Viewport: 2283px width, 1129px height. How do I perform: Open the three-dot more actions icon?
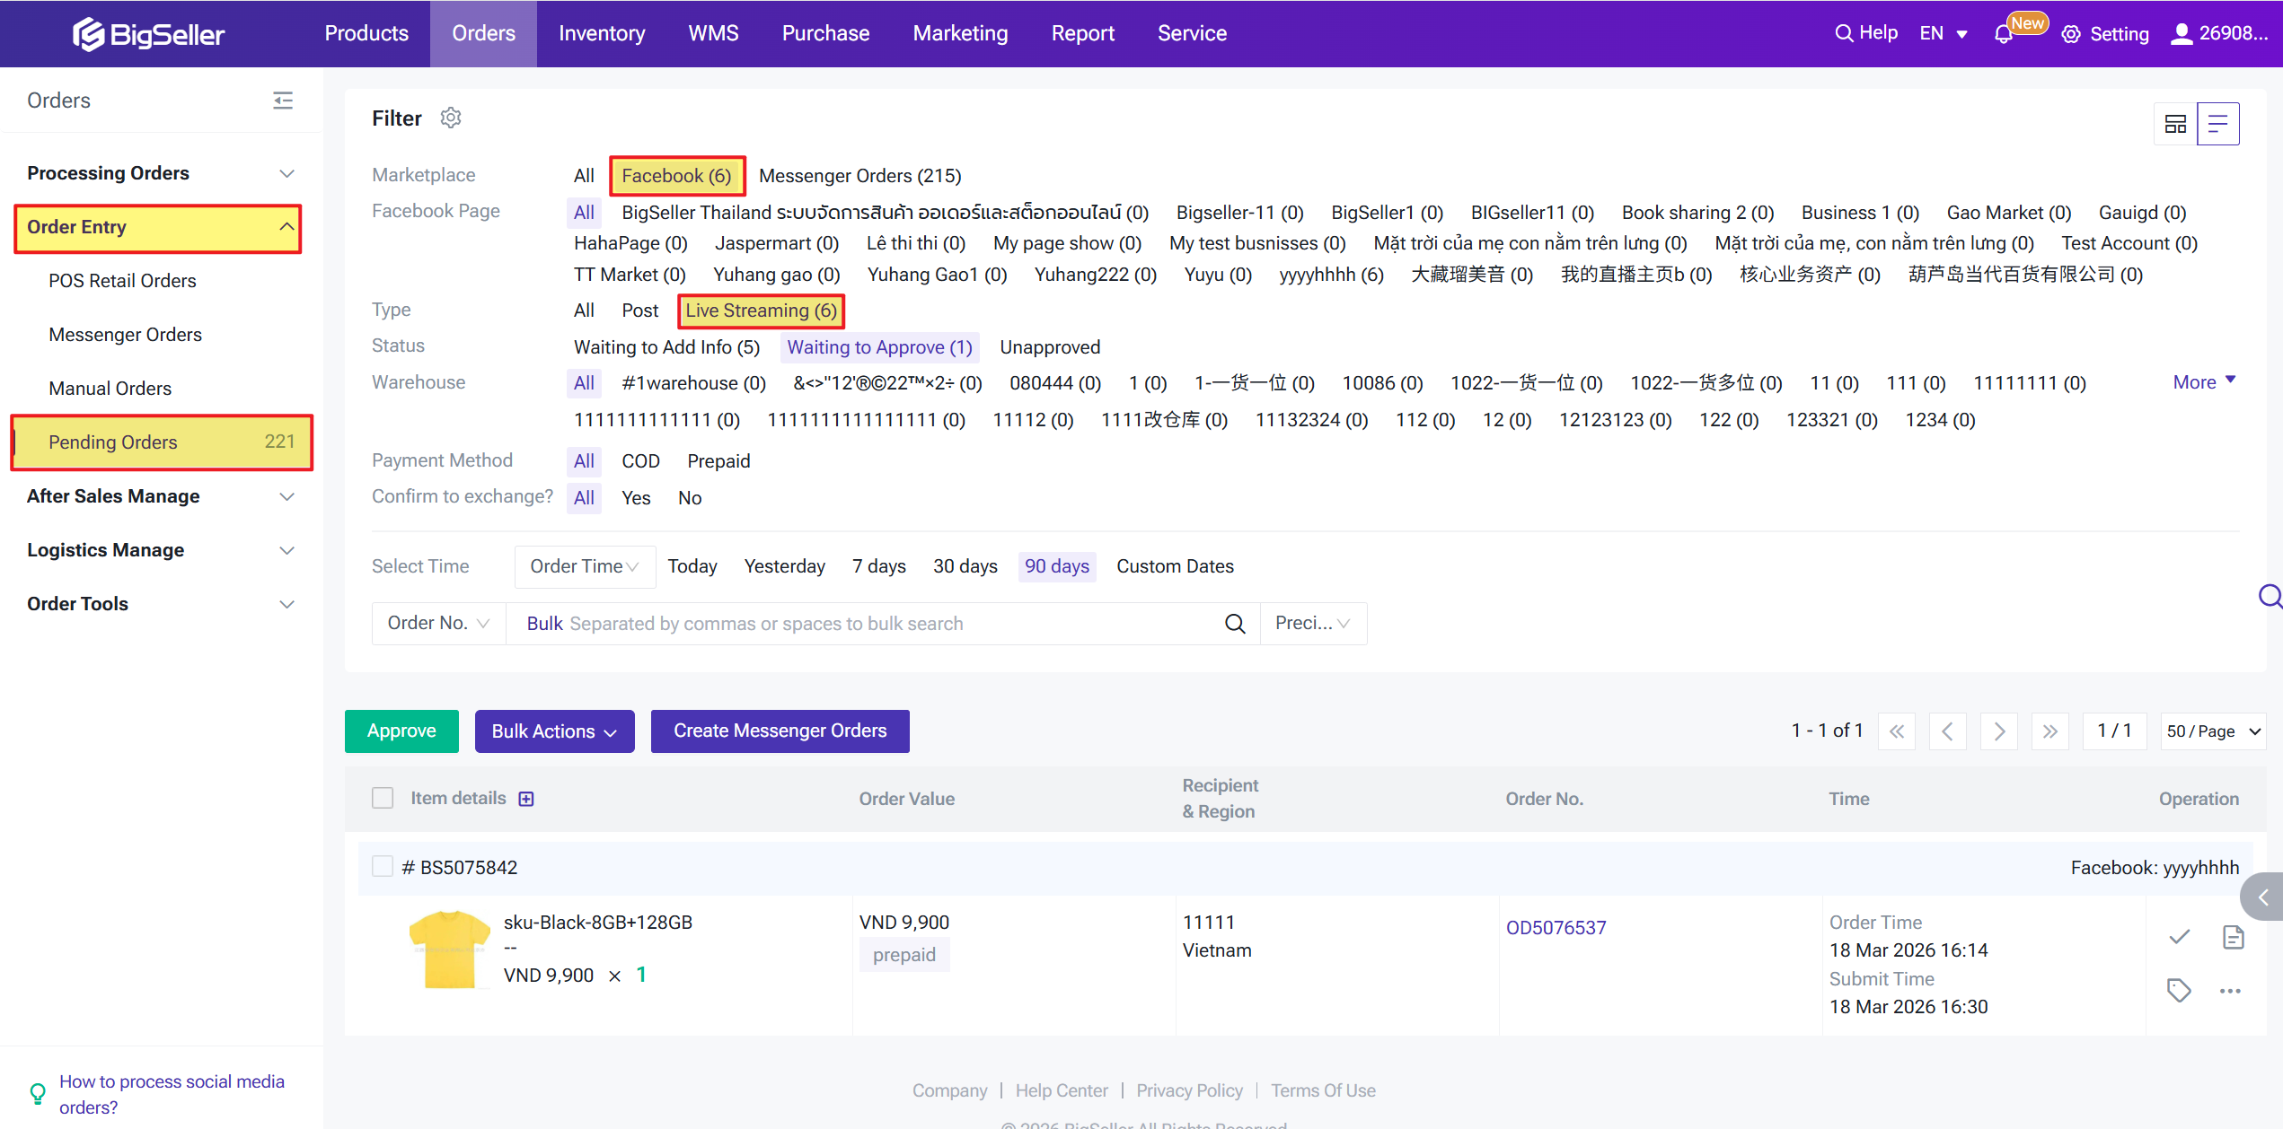(x=2230, y=991)
